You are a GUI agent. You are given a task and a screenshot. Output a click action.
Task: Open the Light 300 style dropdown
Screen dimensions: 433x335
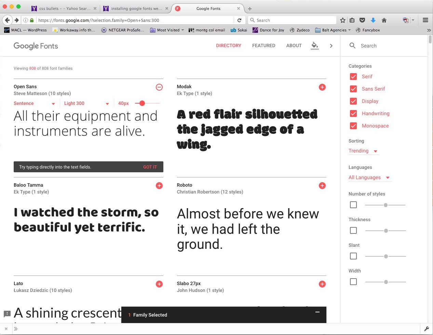pos(86,103)
